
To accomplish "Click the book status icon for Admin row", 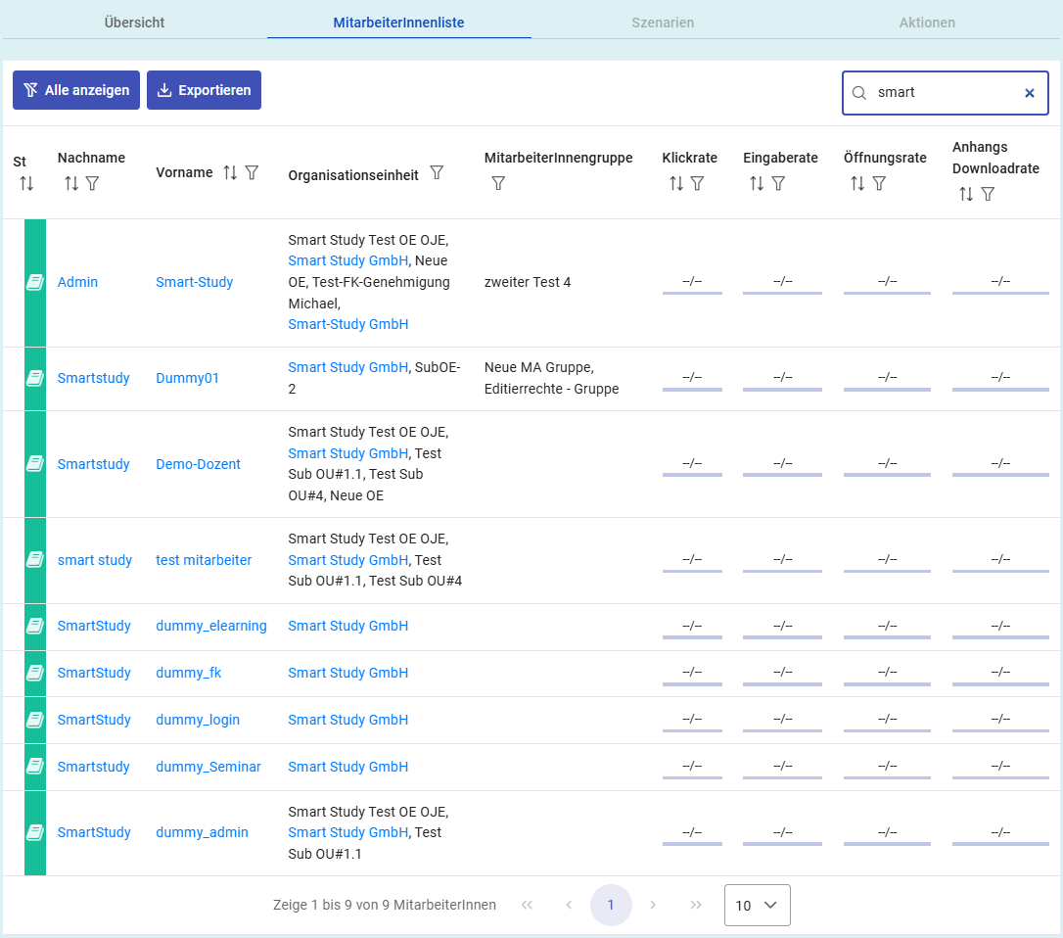I will tap(35, 282).
